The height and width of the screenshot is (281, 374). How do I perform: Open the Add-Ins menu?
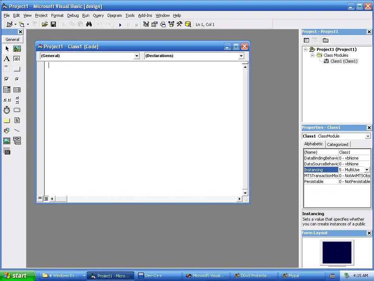coord(145,15)
